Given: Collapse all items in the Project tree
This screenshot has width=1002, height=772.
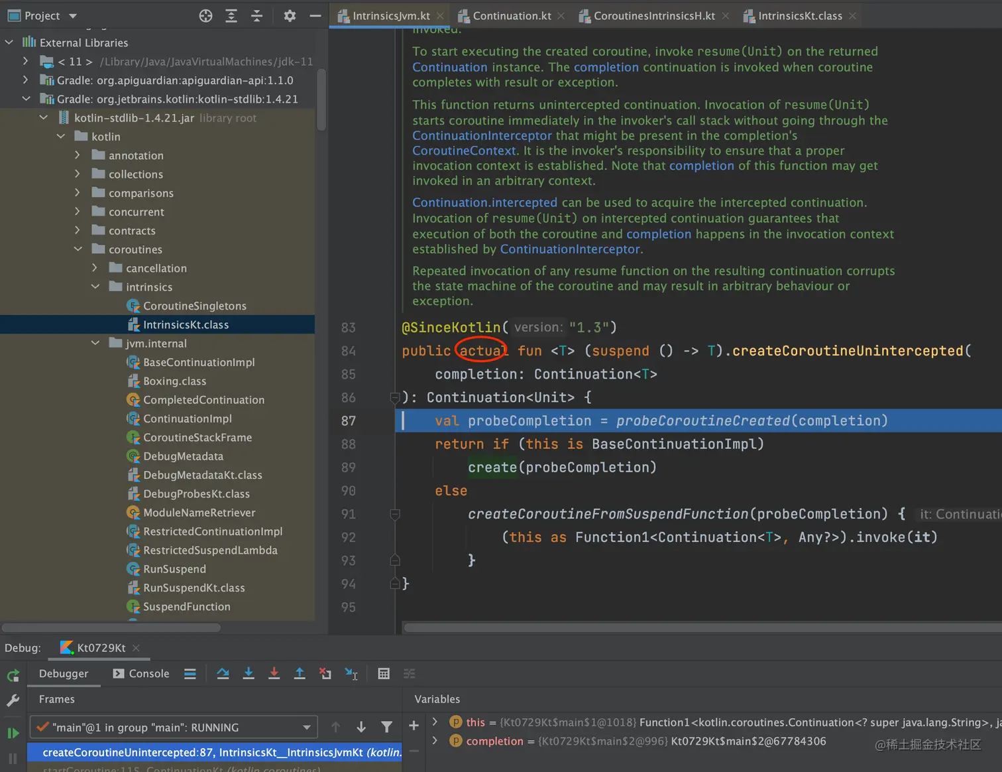Looking at the screenshot, I should 257,16.
